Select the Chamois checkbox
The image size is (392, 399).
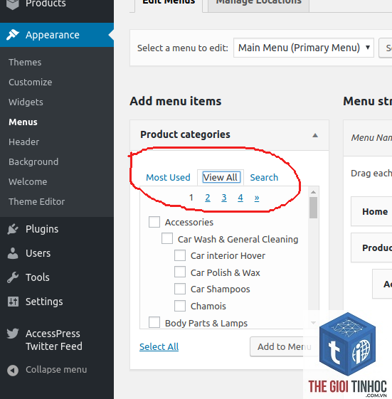click(x=180, y=306)
